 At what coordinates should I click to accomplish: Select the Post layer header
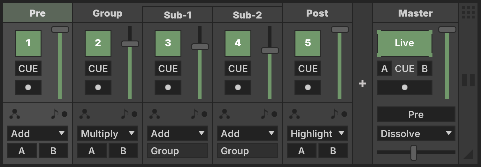click(317, 13)
